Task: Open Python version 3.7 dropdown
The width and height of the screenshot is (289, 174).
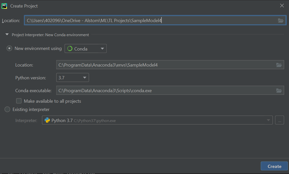Action: pos(72,78)
